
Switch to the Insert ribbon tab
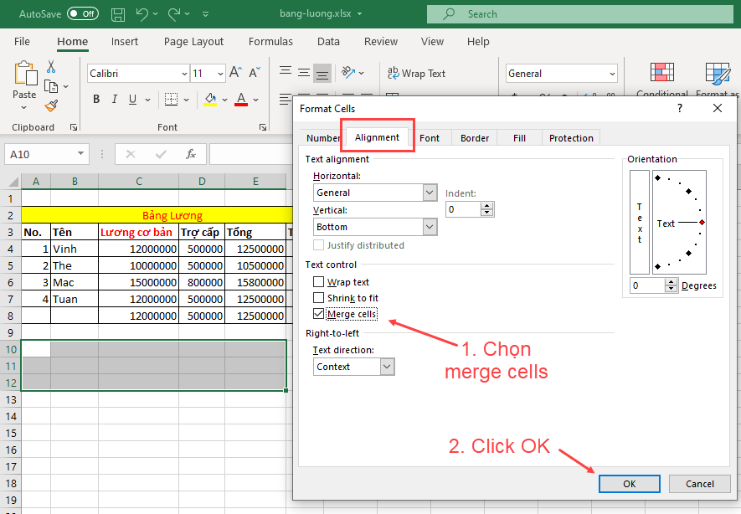click(125, 42)
